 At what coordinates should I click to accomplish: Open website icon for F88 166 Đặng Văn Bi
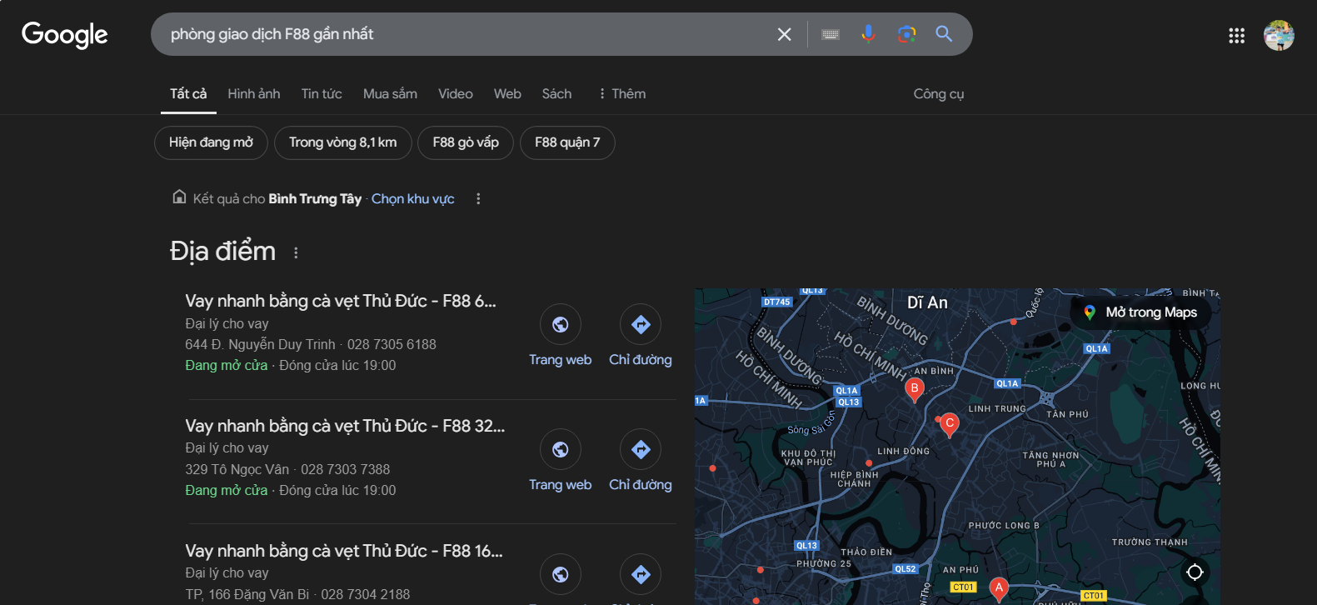[561, 574]
